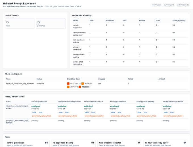Click the Published column header in summary
This screenshot has width=193, height=147.
pyautogui.click(x=110, y=20)
